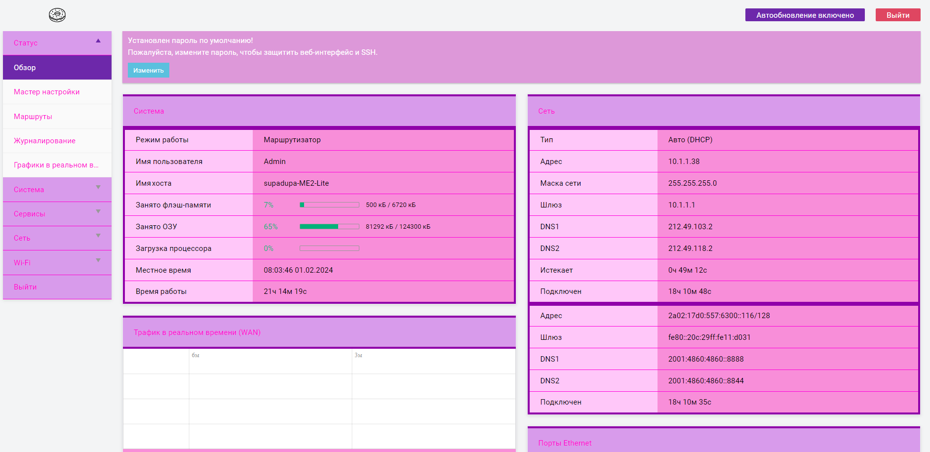The image size is (930, 452).
Task: Select Обзор in the sidebar
Action: click(57, 68)
